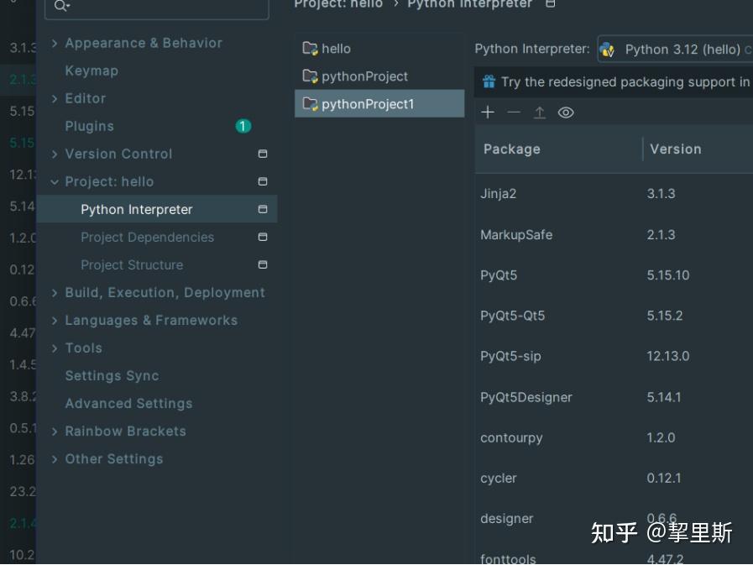Image resolution: width=753 pixels, height=565 pixels.
Task: Click the pythonProject folder icon
Action: click(313, 76)
